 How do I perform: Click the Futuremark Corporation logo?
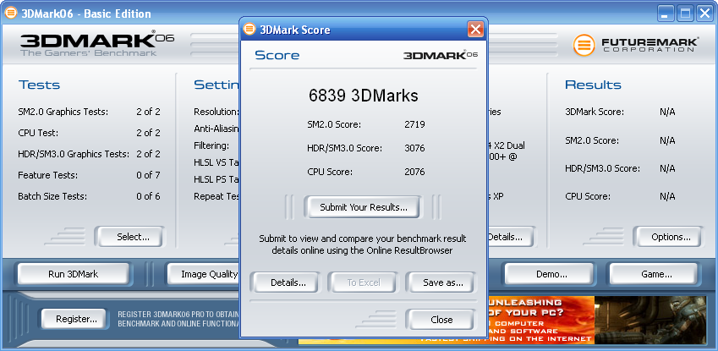[636, 46]
